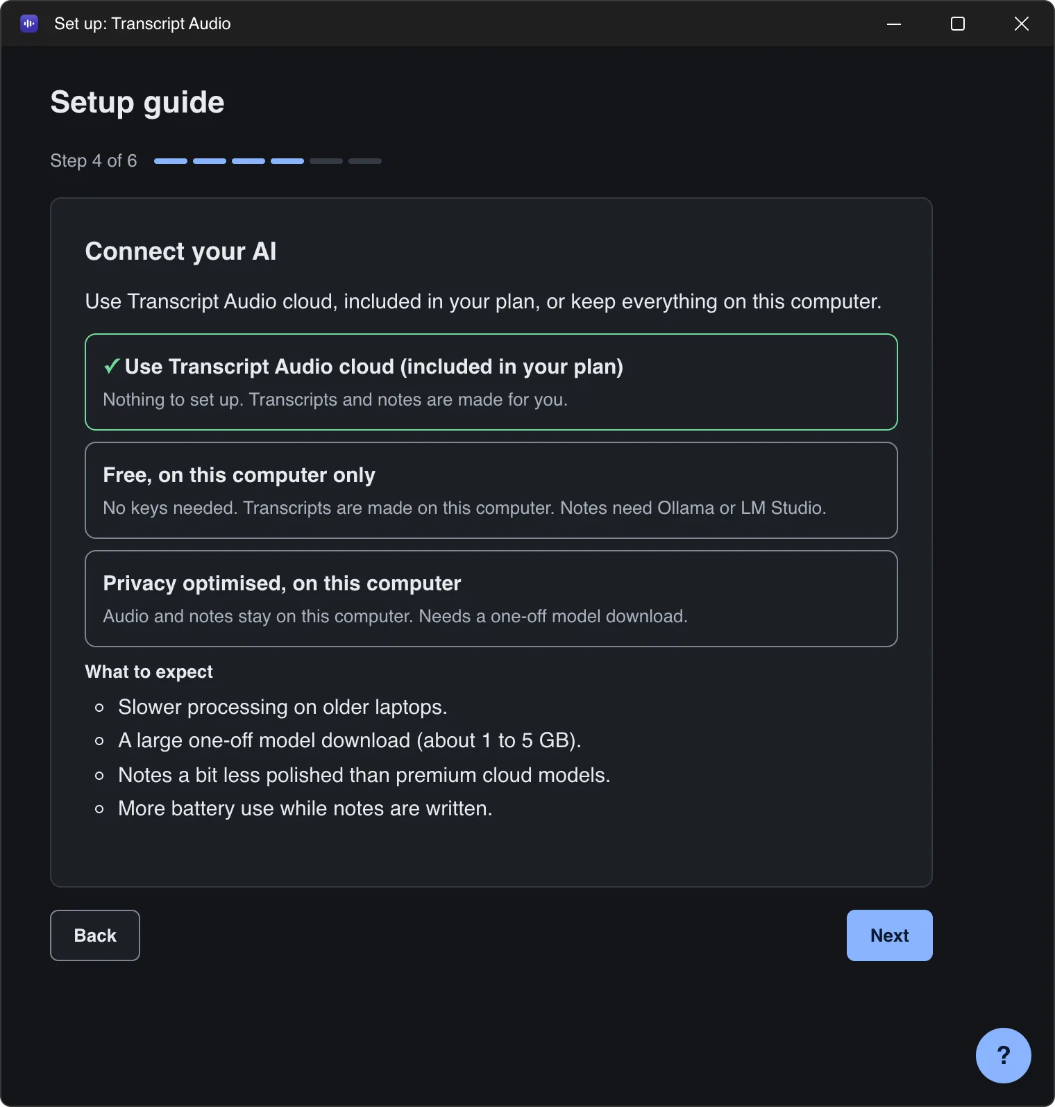Choose Free, on this computer only option

[491, 490]
